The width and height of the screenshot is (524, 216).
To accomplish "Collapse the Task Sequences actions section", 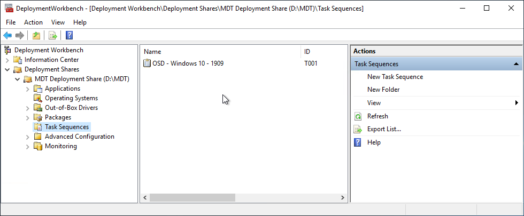I will [517, 64].
